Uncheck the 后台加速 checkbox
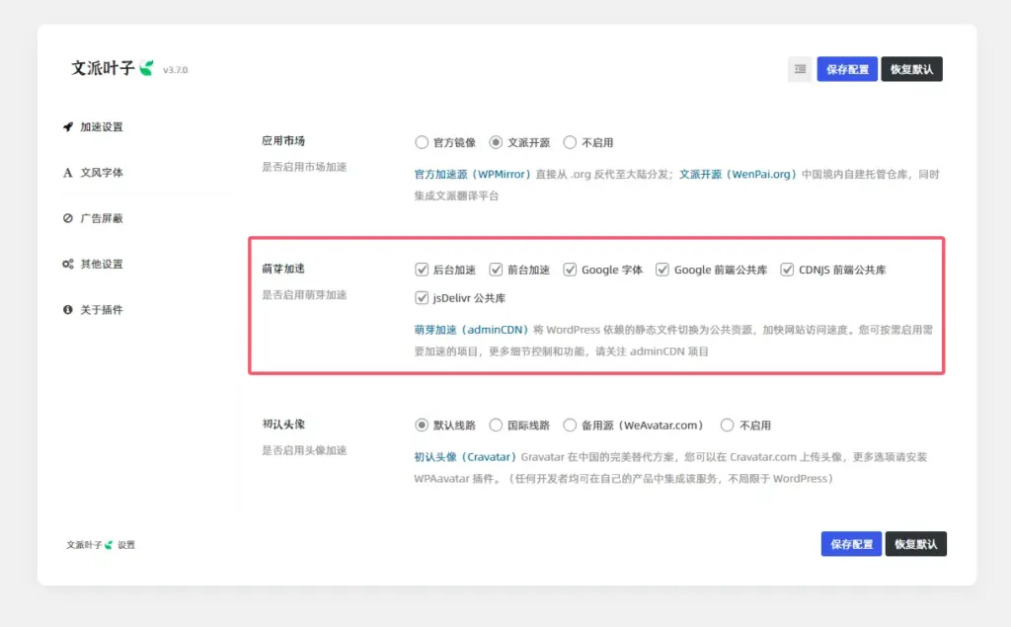Image resolution: width=1011 pixels, height=627 pixels. [422, 270]
